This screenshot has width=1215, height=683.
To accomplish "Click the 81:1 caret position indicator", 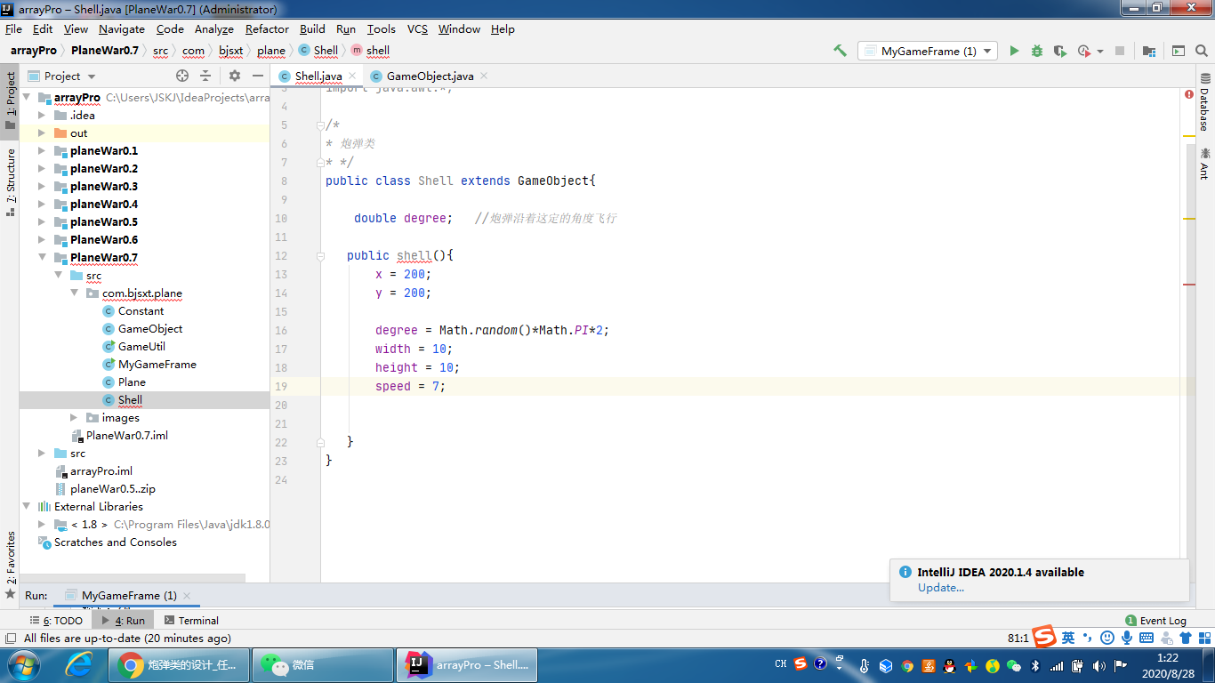I will (x=1018, y=638).
